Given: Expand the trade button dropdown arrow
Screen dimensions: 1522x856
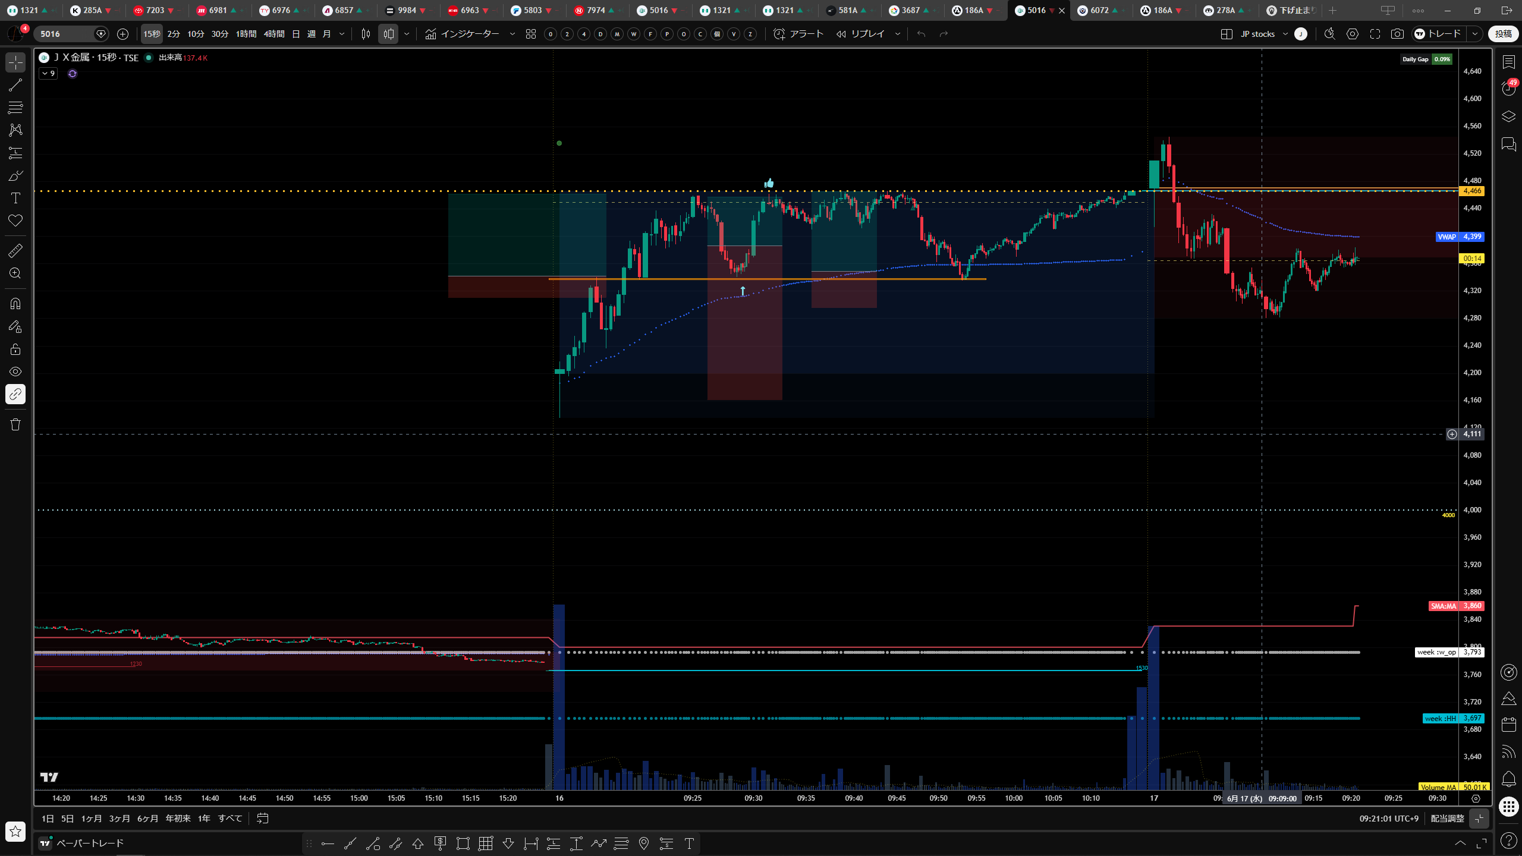Looking at the screenshot, I should tap(1475, 34).
